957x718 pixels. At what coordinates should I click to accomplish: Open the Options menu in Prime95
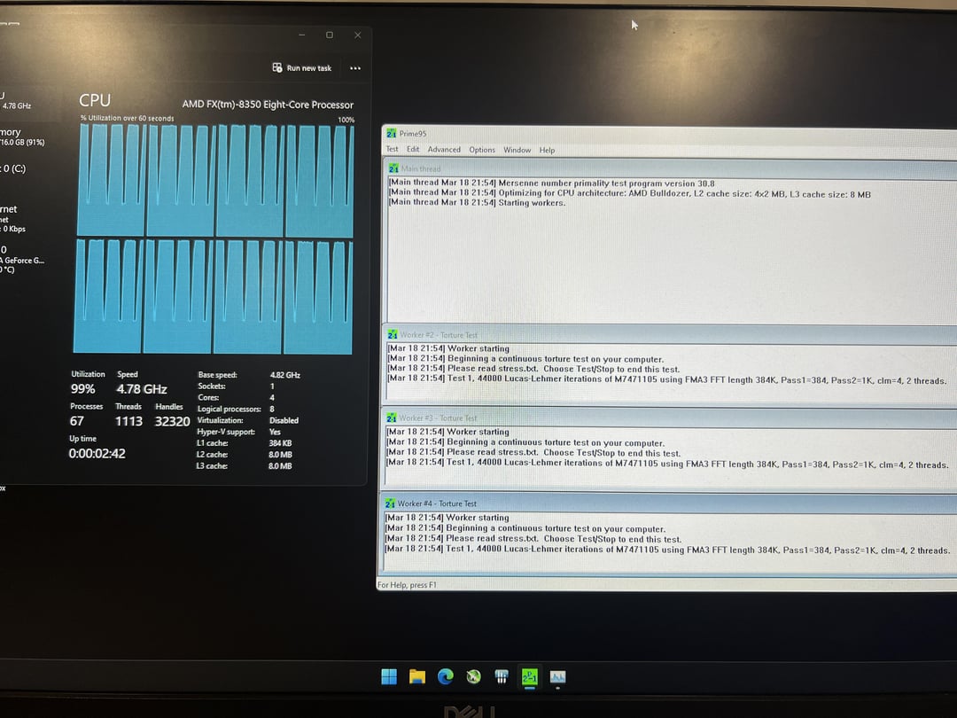(x=482, y=150)
